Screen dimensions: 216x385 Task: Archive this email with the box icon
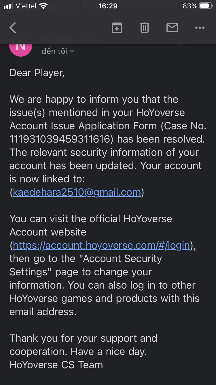coord(117,28)
